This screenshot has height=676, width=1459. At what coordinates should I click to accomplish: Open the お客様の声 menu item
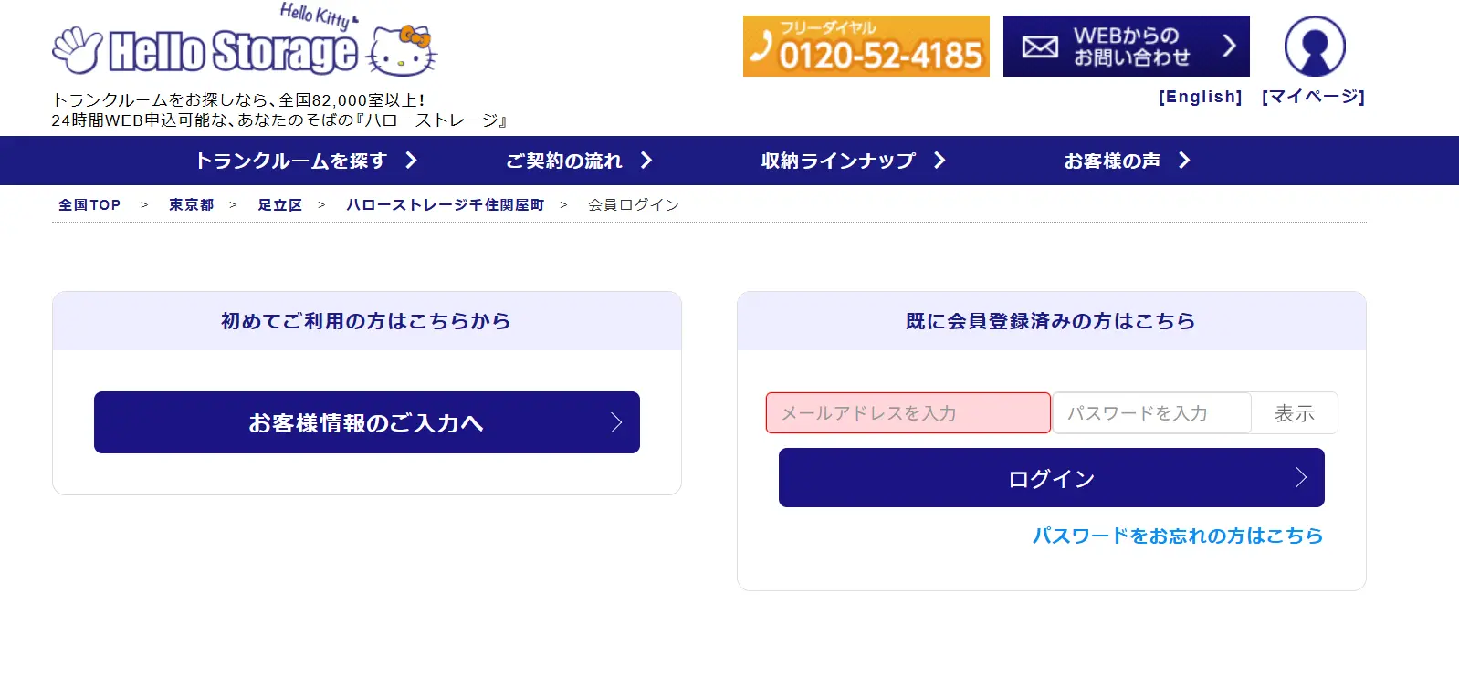[x=1127, y=161]
